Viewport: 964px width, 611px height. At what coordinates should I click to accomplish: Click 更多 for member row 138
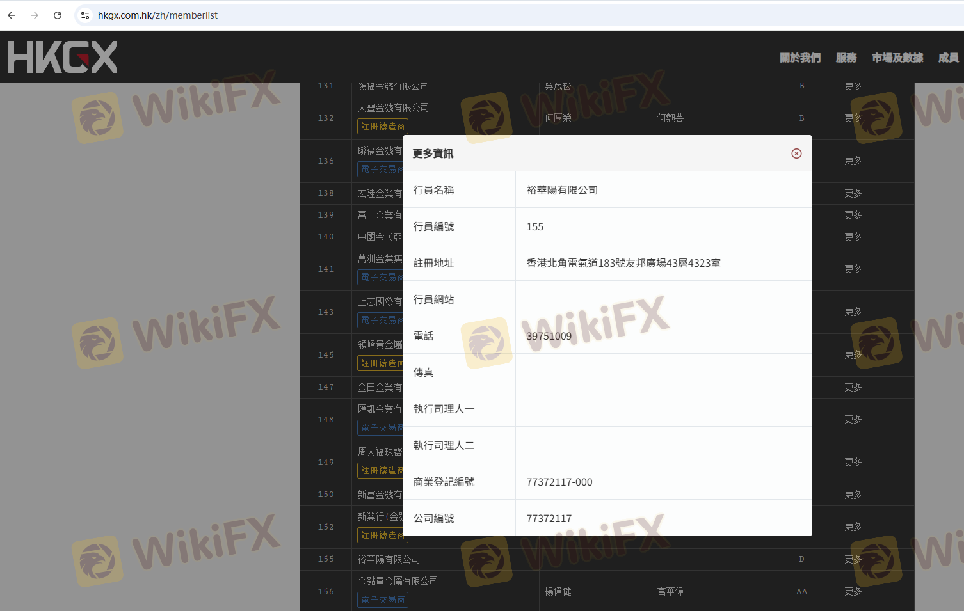coord(853,193)
